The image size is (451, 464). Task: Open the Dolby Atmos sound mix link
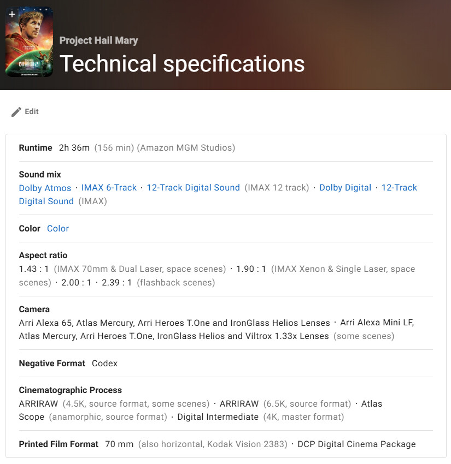(x=45, y=188)
